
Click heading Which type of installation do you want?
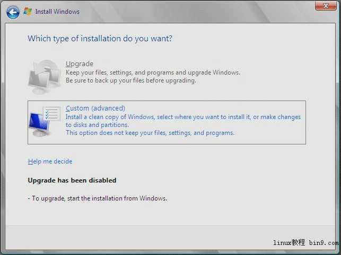coord(100,39)
